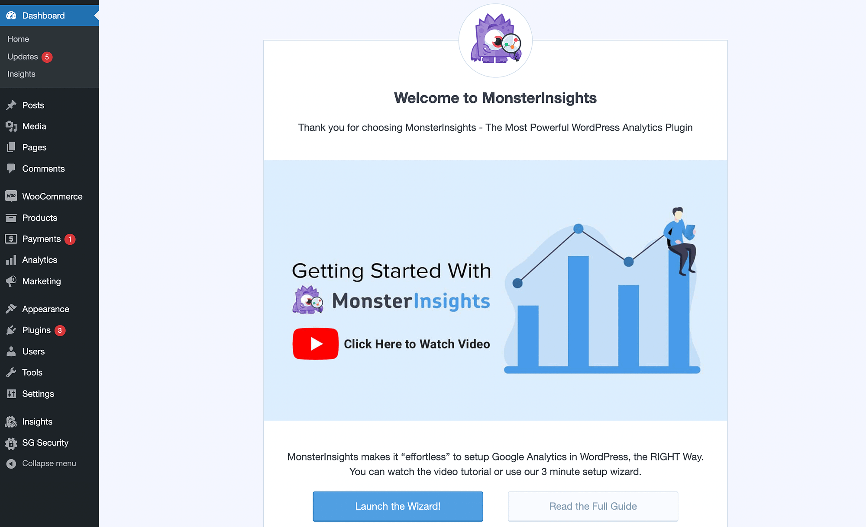Click Insights link under Dashboard
866x527 pixels.
[22, 74]
